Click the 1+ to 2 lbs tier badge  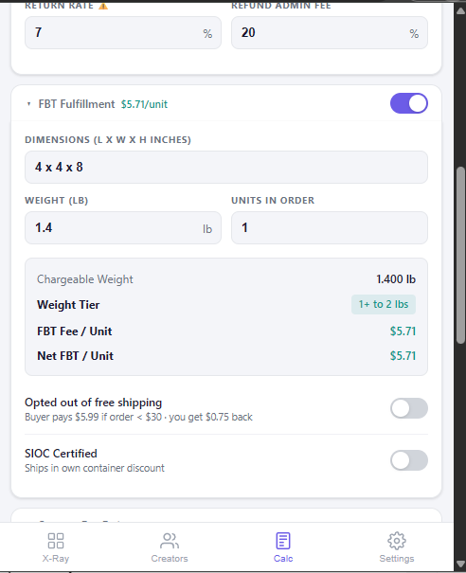384,304
